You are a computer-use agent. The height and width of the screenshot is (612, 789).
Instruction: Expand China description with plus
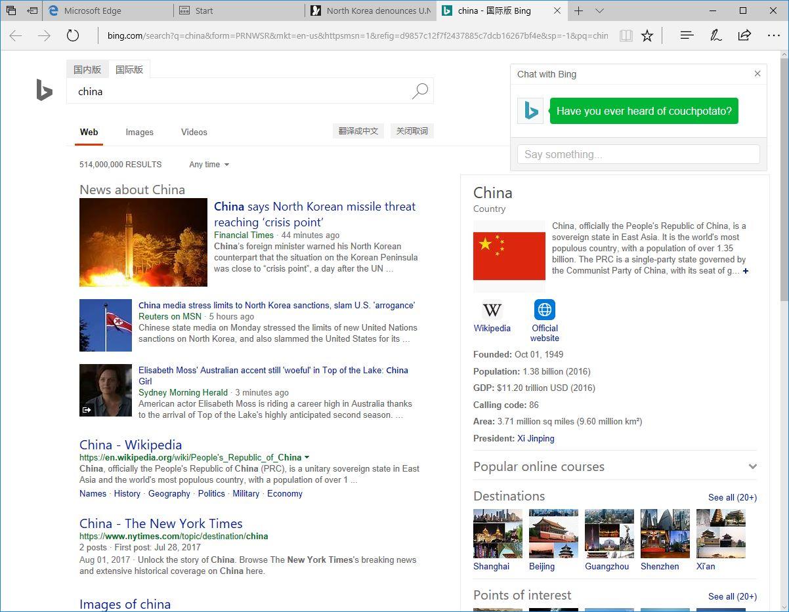click(746, 271)
